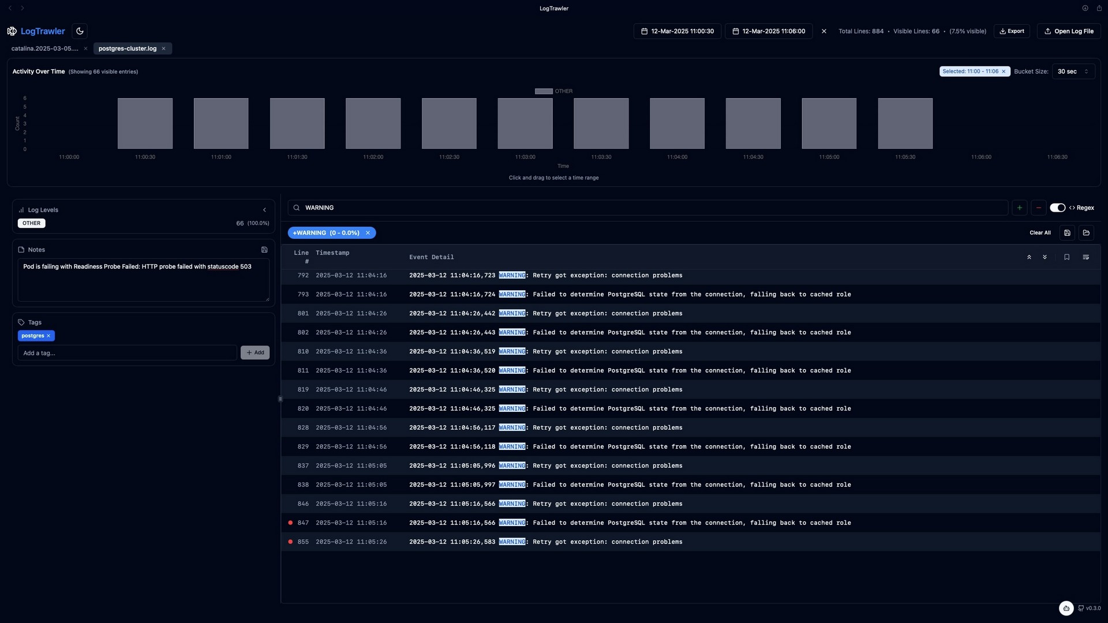Click the red bookmark dot on line 855

290,542
